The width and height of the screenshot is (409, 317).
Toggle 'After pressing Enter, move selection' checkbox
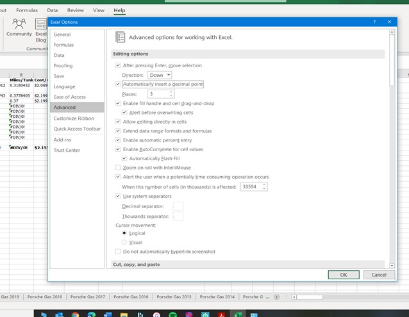click(118, 65)
